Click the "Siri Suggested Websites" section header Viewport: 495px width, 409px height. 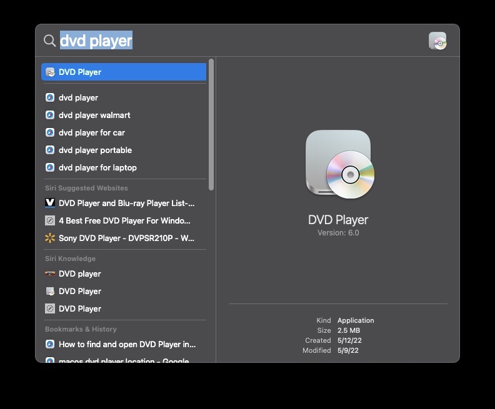pyautogui.click(x=86, y=188)
